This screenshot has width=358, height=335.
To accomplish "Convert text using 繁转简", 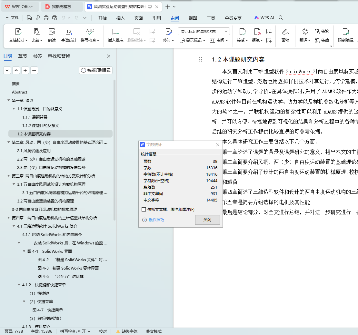I will tap(322, 40).
